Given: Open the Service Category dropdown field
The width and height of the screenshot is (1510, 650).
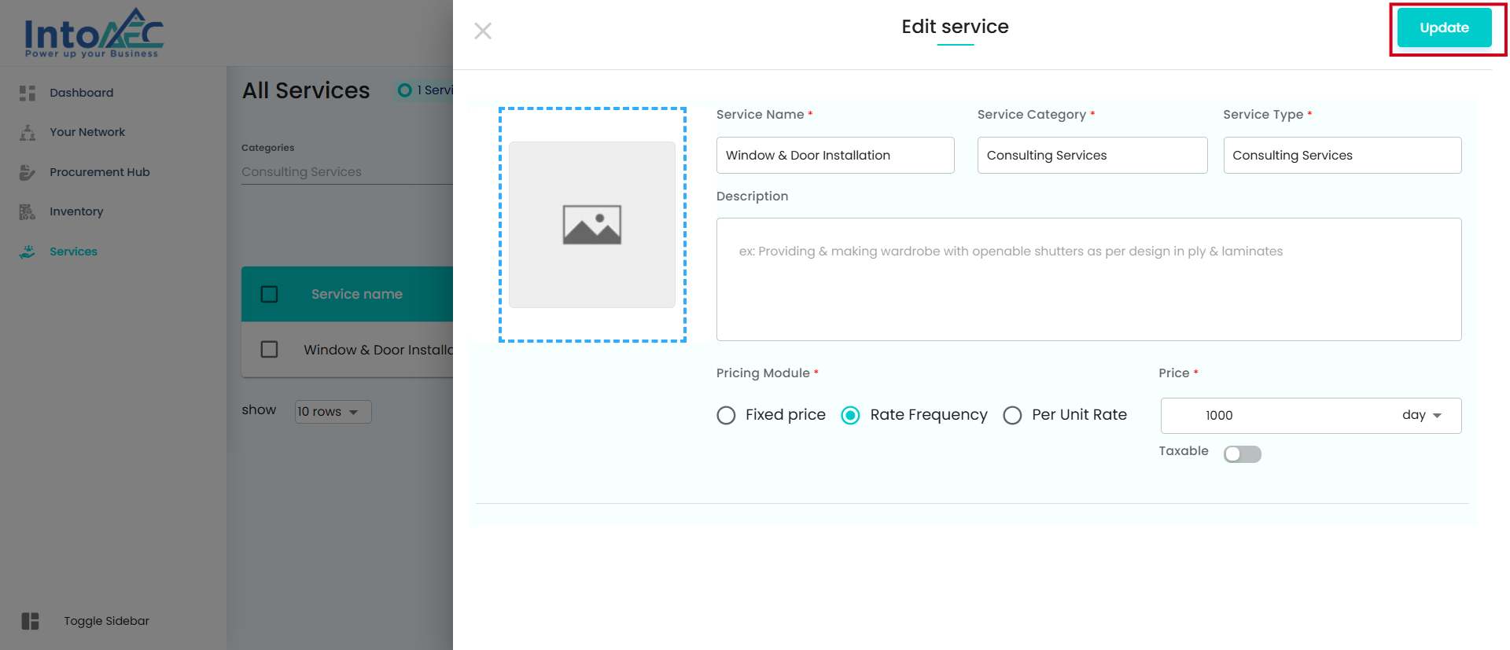Looking at the screenshot, I should pos(1092,156).
